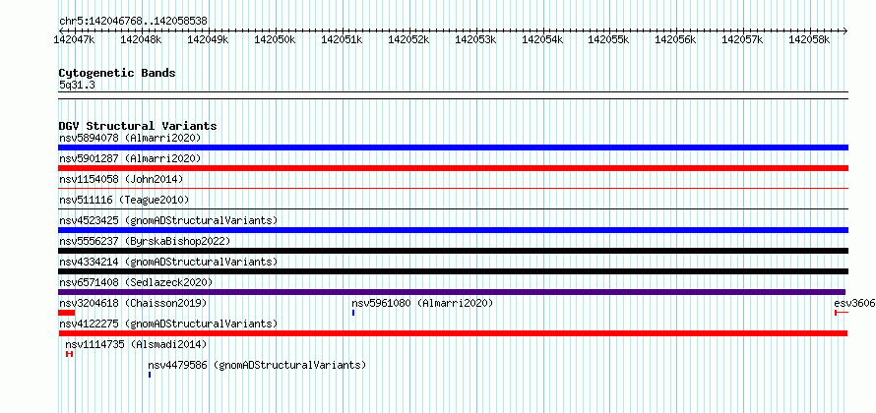
Task: Click the small blue mark under nsv5961080
Action: point(353,313)
